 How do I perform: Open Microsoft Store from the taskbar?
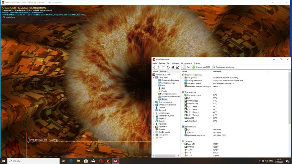tap(86, 161)
